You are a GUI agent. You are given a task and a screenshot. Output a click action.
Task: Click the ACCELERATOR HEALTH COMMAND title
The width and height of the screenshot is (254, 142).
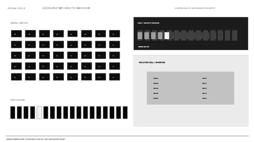(66, 8)
